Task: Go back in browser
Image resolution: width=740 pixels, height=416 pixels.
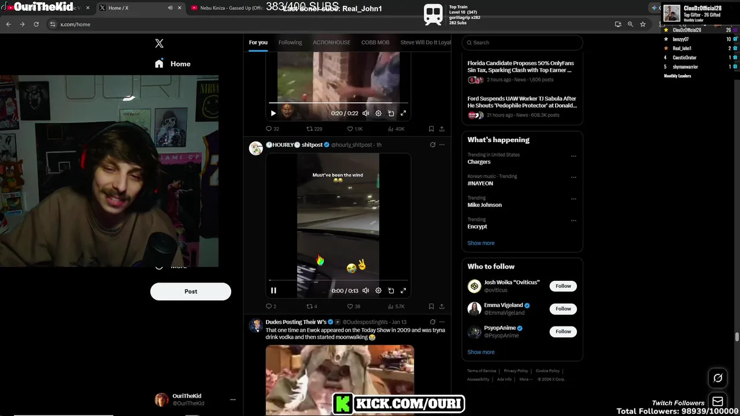Action: (8, 24)
